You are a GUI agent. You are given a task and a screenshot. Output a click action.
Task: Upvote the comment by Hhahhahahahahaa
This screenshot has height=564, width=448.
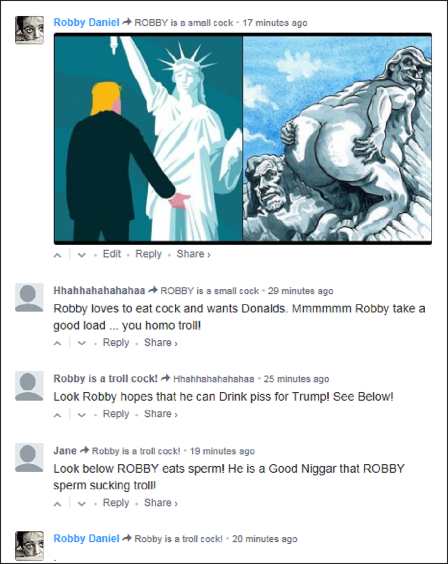[58, 343]
